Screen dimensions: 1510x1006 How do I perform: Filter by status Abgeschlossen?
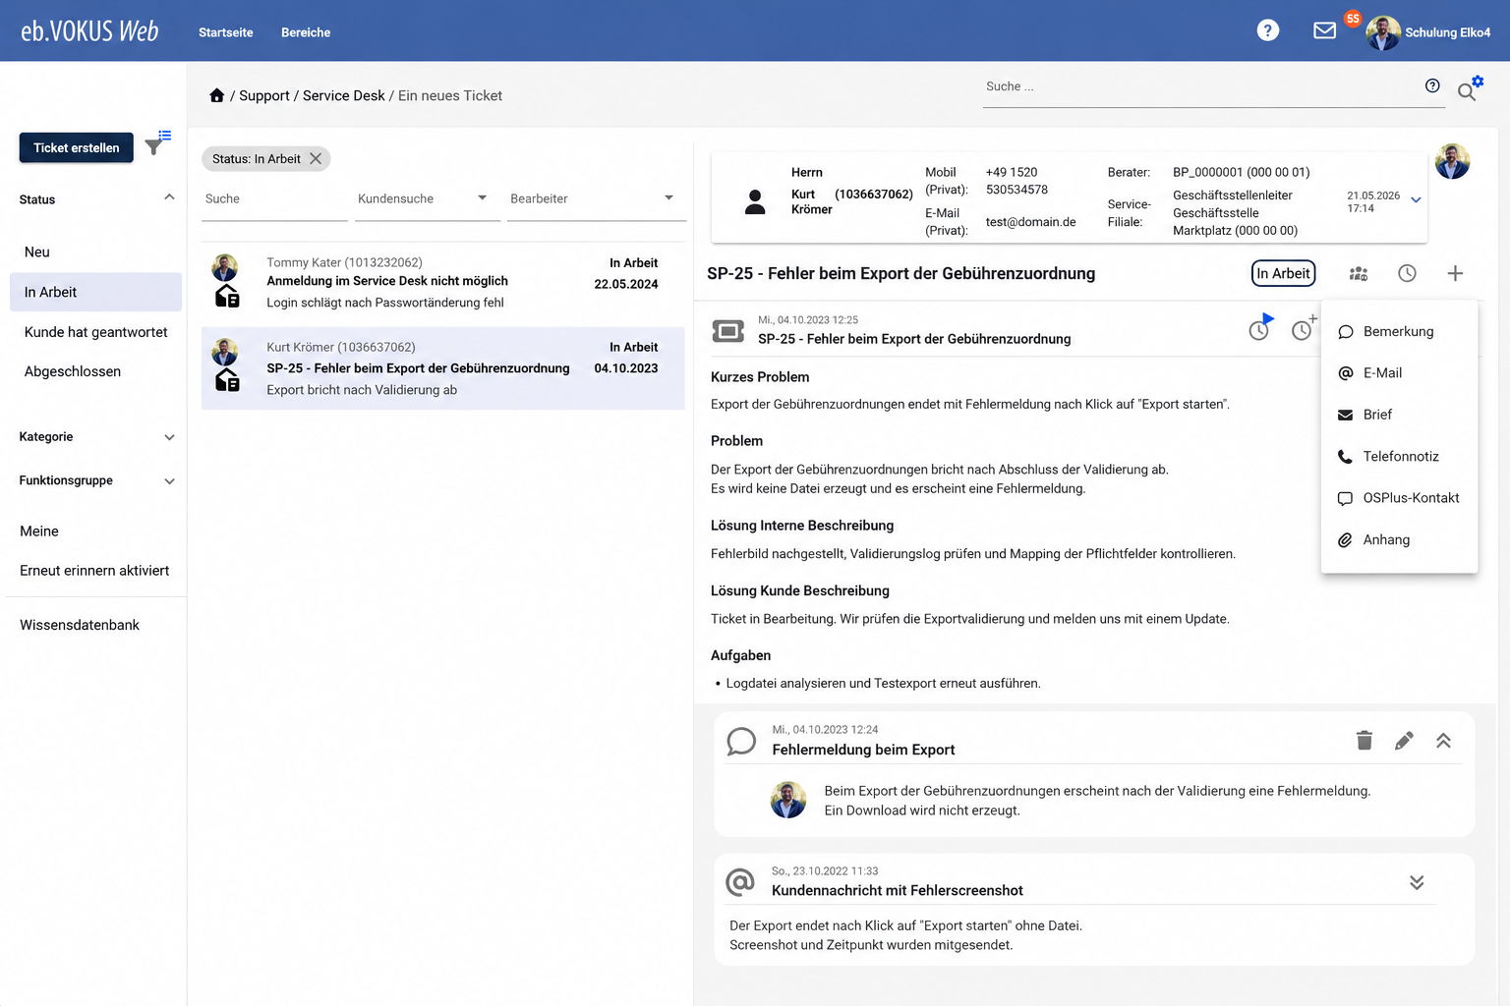pyautogui.click(x=95, y=371)
